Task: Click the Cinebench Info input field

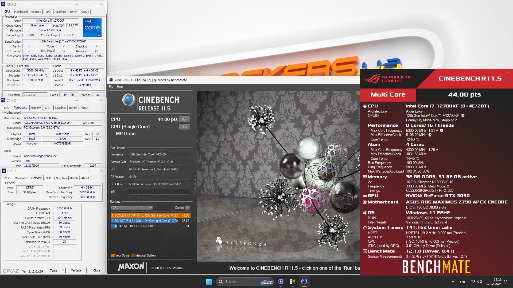Action: (x=159, y=192)
